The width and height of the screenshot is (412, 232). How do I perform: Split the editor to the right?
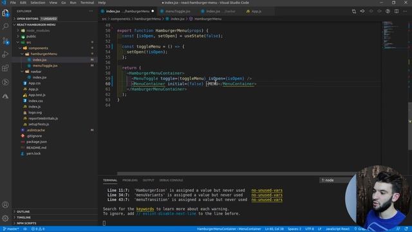coord(397,12)
